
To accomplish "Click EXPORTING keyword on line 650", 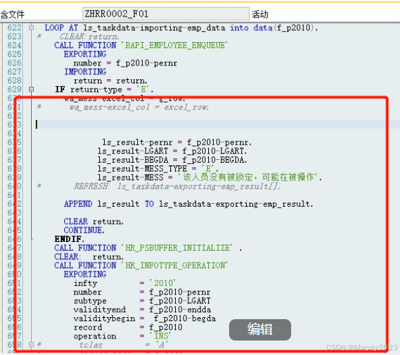I will pos(85,274).
